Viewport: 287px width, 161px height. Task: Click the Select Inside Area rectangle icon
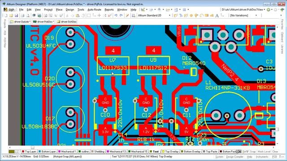click(89, 16)
